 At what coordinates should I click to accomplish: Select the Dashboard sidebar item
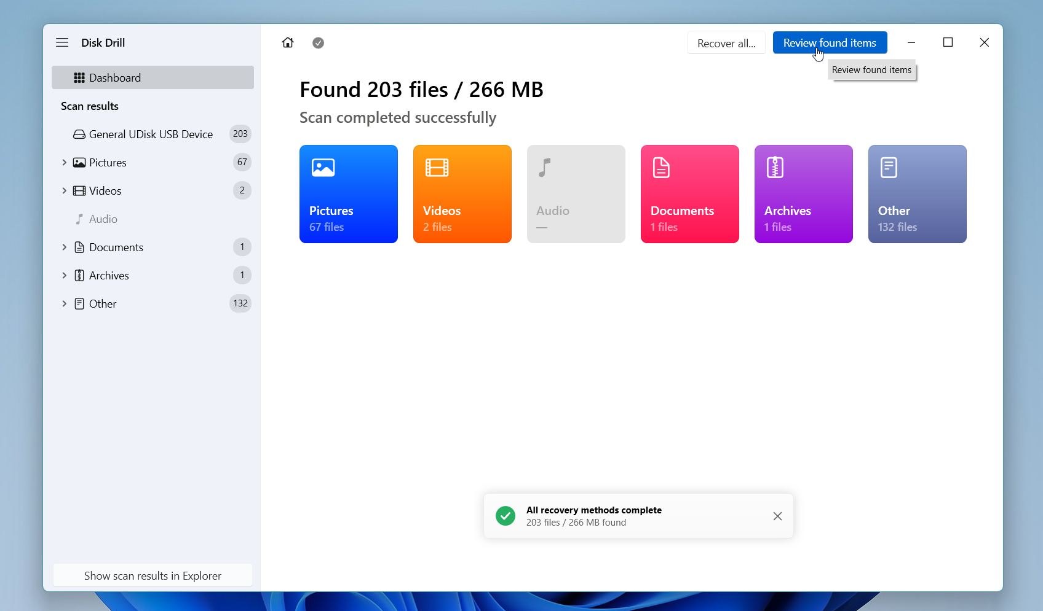[153, 77]
